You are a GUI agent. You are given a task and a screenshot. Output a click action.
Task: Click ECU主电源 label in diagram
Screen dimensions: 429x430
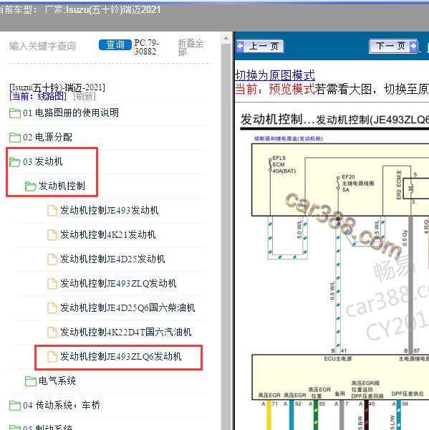coord(338,359)
